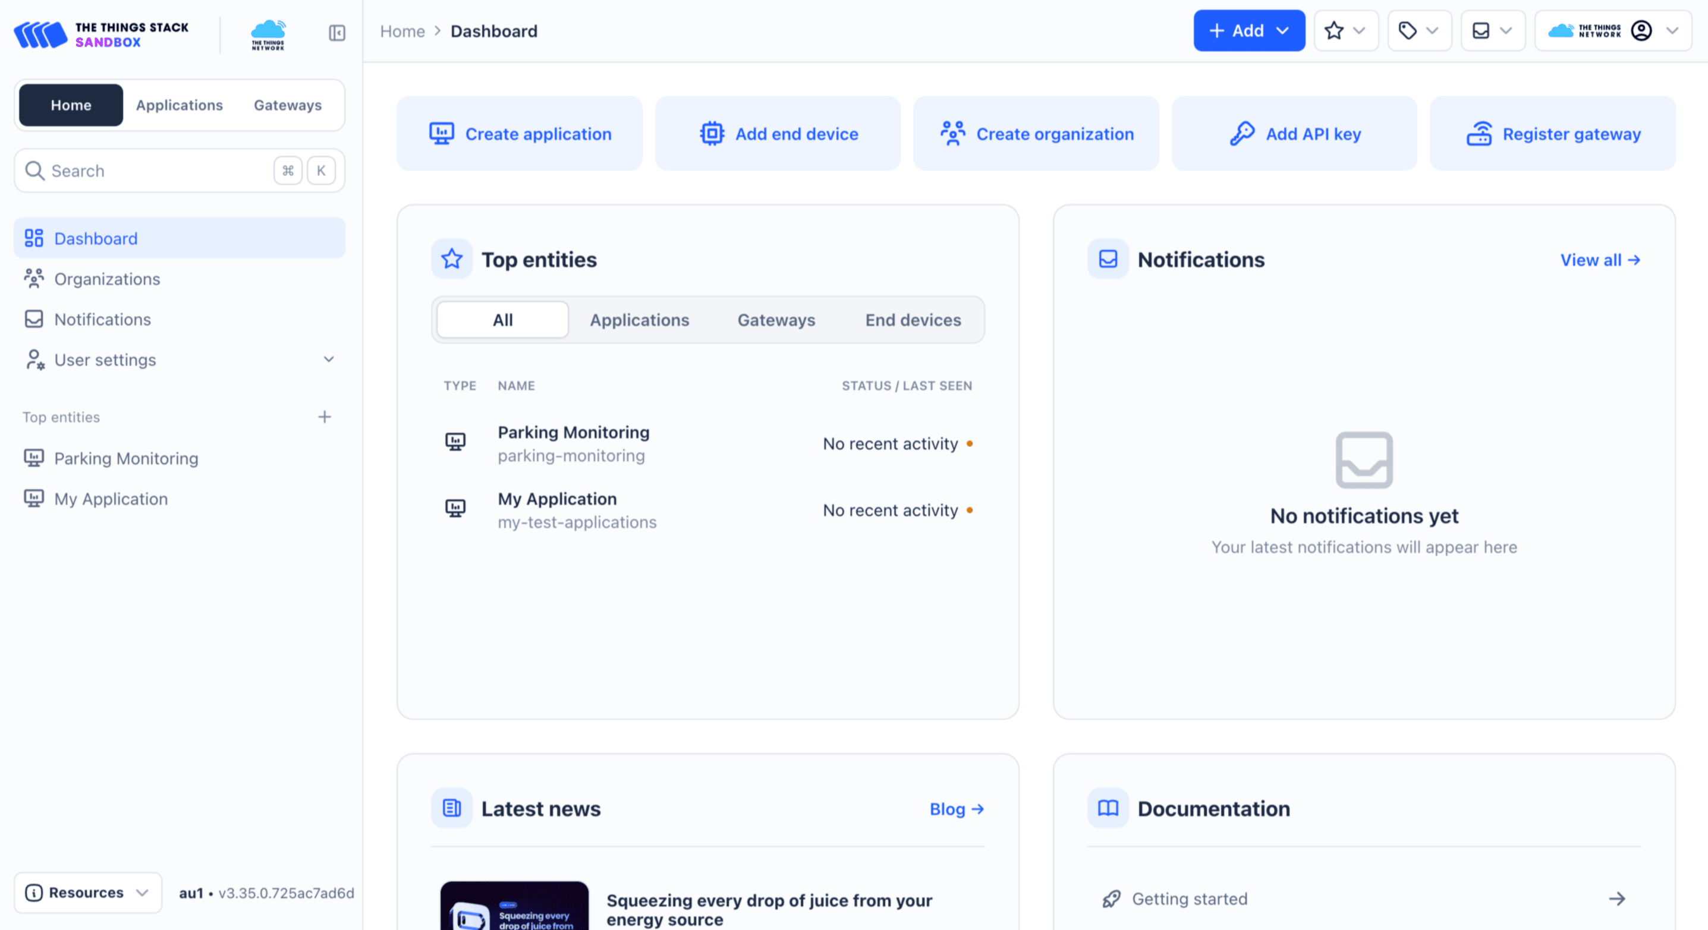Open the Resources dropdown

[x=87, y=892]
